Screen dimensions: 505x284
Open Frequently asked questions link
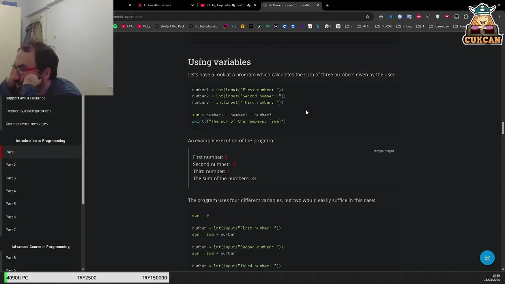tap(28, 111)
